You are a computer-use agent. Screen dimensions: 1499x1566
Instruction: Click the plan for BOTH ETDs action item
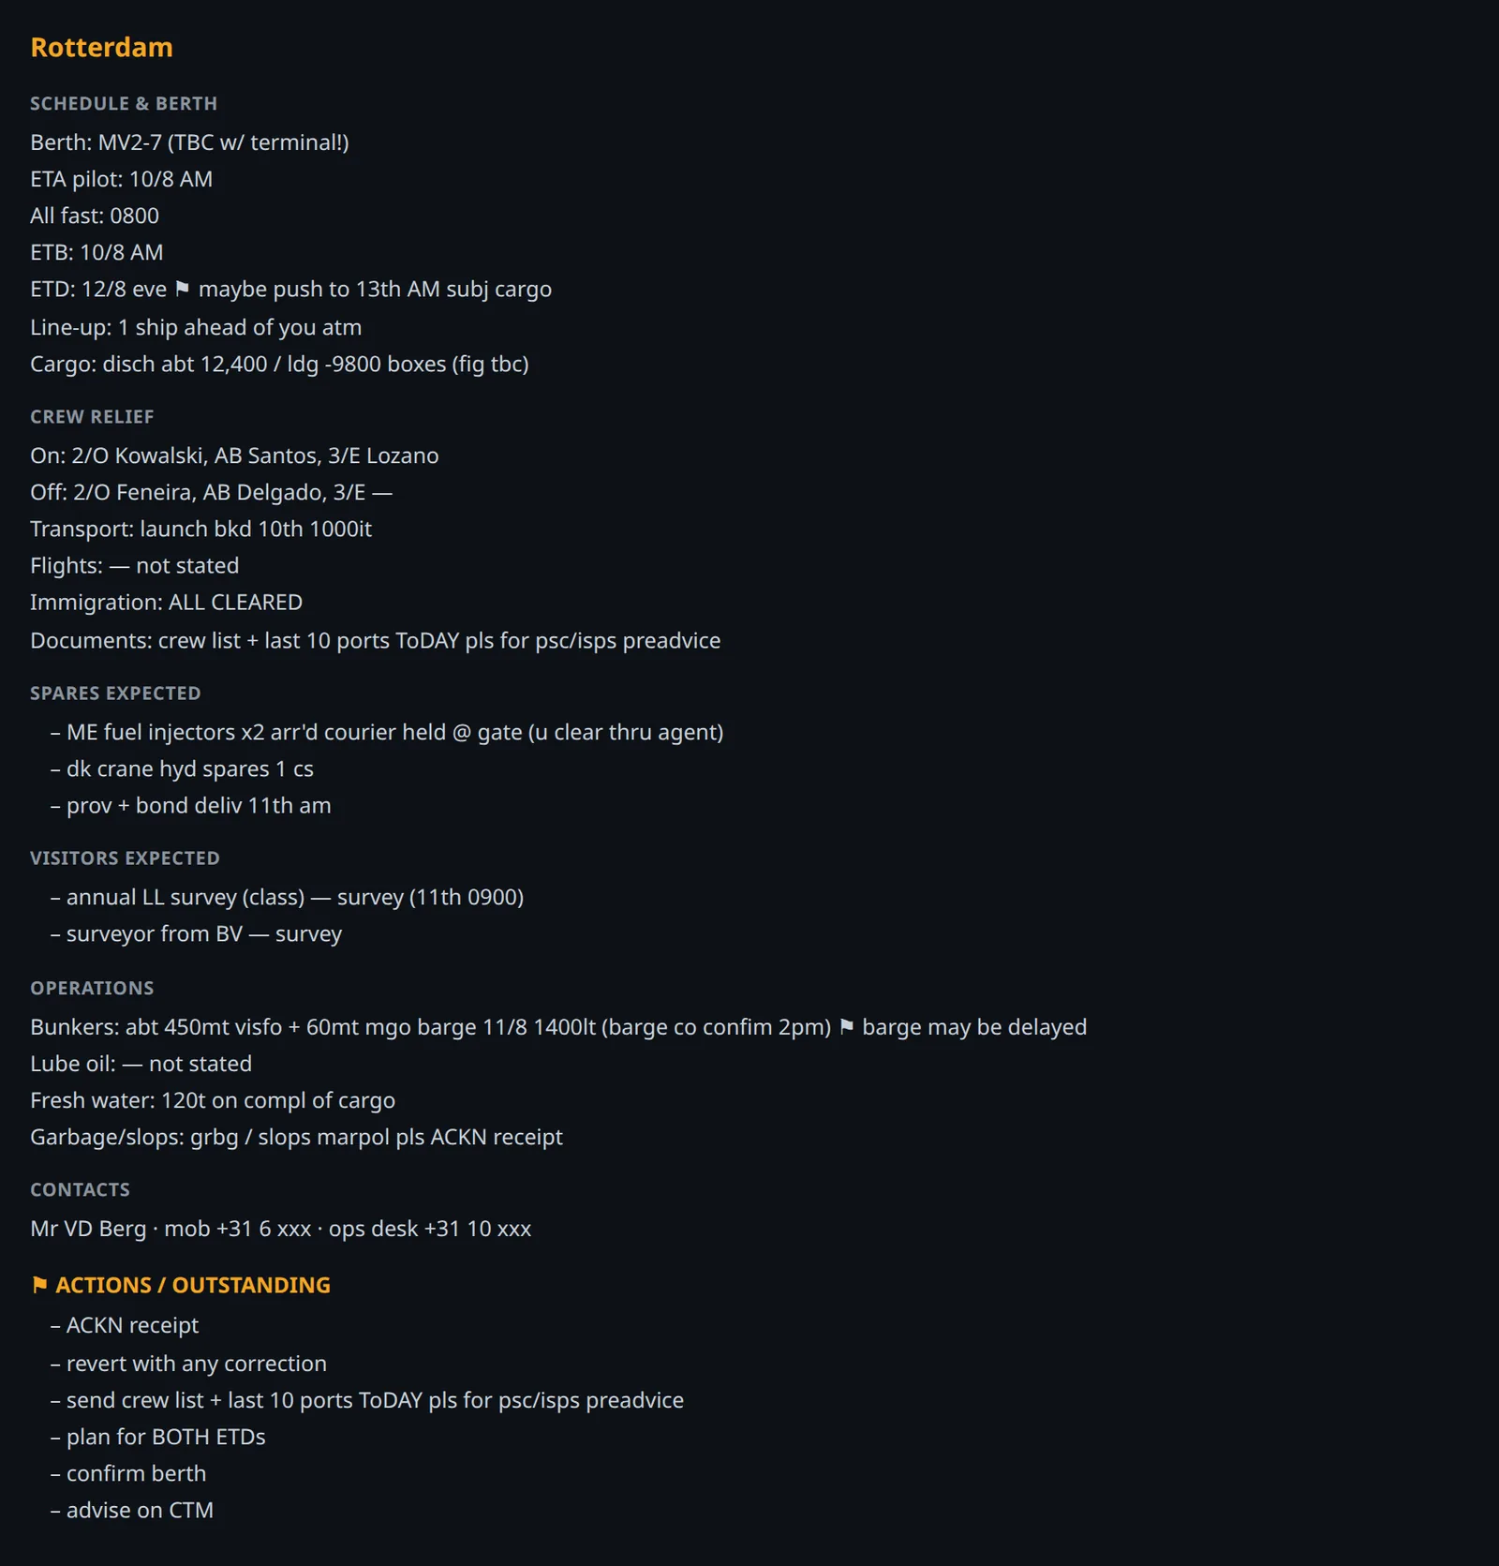tap(158, 1437)
